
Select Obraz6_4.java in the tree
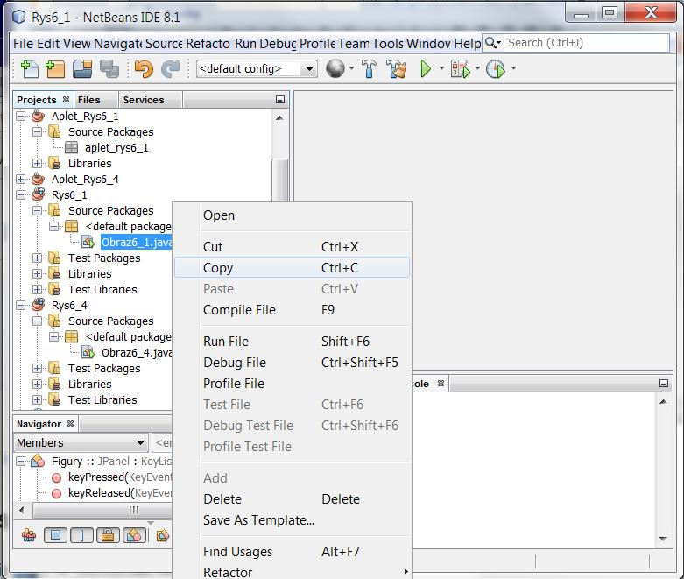[x=137, y=352]
